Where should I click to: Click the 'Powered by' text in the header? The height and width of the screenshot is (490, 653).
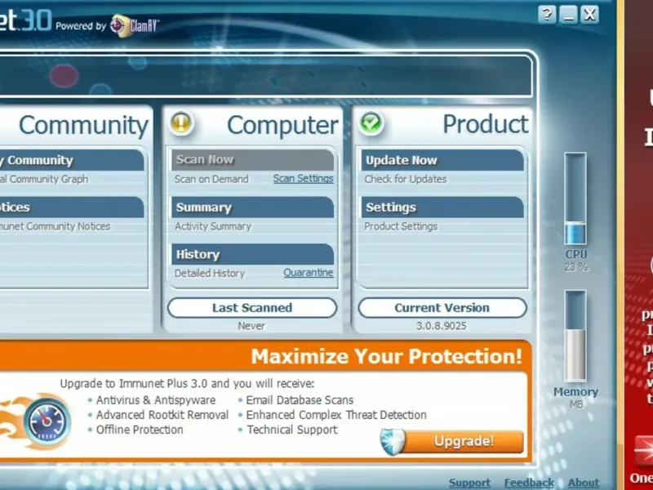coord(81,26)
